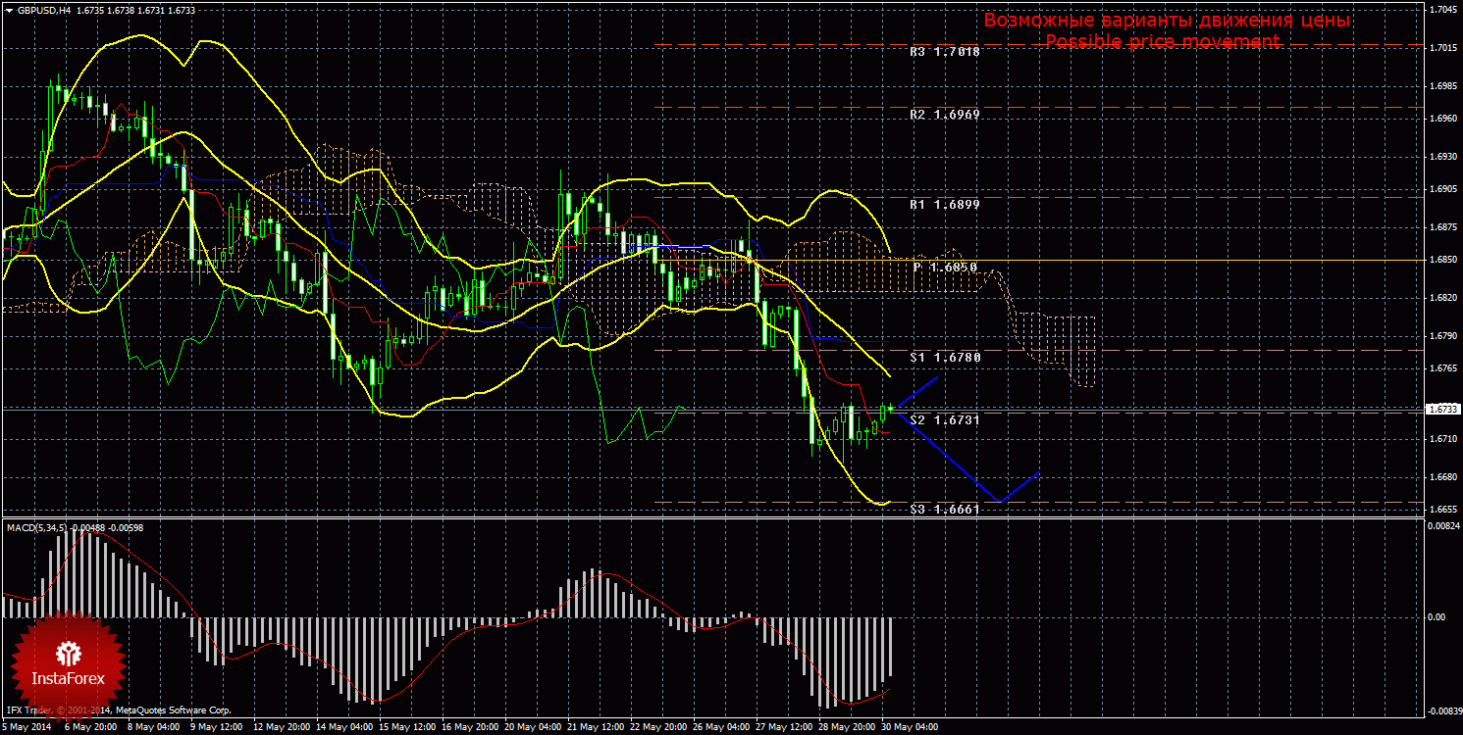This screenshot has height=735, width=1463.
Task: Click the 30 May 04:00 date marker
Action: 912,728
